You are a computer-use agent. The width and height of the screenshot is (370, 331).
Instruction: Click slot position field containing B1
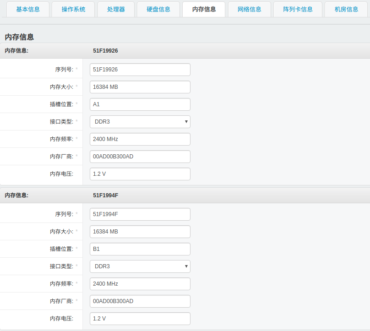[x=140, y=249]
